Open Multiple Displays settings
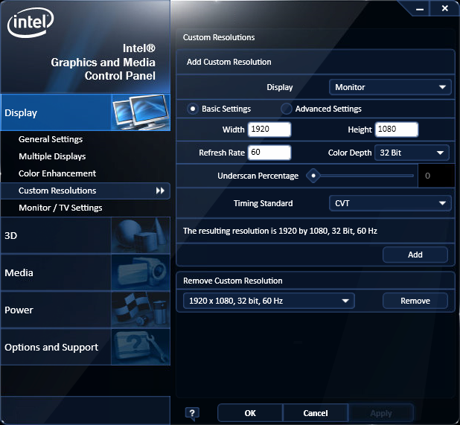The width and height of the screenshot is (460, 425). pos(52,156)
